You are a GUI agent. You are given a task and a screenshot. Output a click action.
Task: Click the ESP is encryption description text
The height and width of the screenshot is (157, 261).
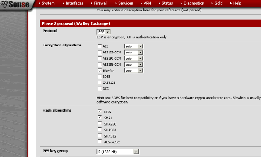pos(131,37)
